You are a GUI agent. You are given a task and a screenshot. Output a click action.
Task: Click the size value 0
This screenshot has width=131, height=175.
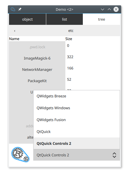tap(68, 45)
